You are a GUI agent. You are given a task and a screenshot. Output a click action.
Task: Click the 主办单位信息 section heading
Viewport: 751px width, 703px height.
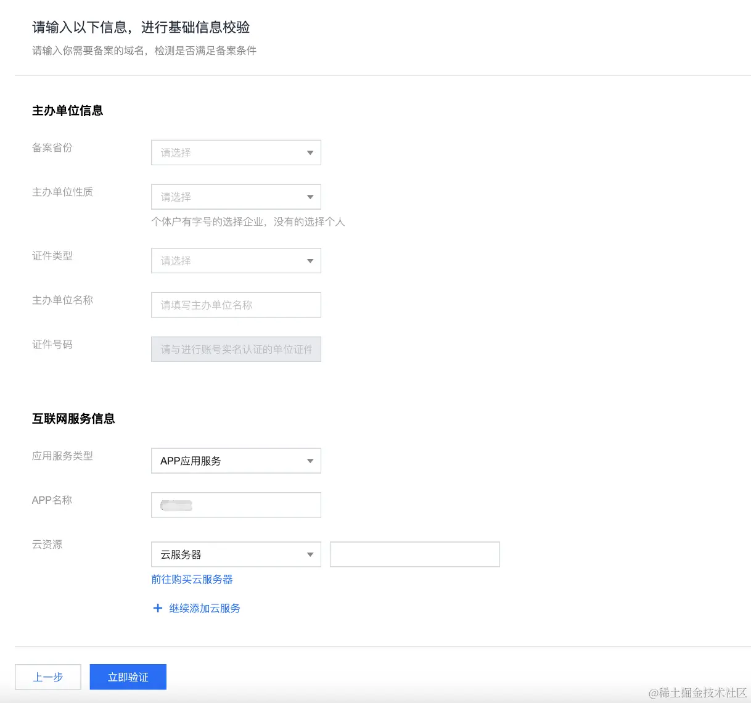(x=68, y=110)
